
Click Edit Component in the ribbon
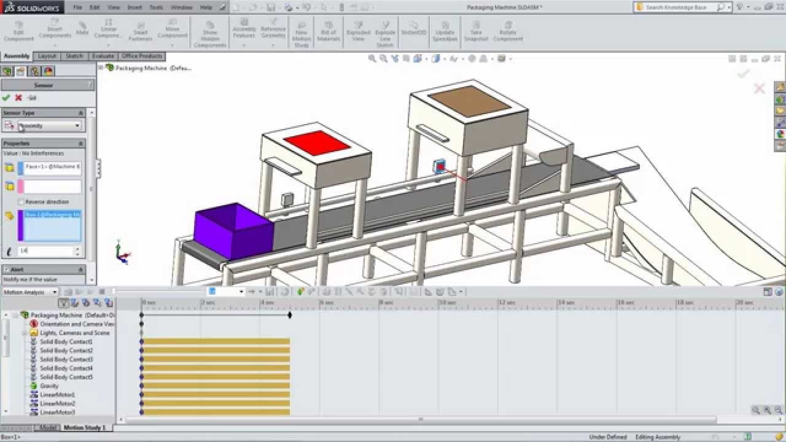[x=18, y=31]
